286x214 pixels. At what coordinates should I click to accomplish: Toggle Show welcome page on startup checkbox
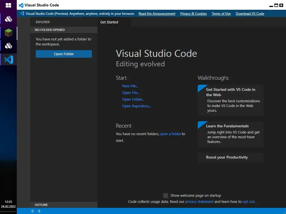click(165, 196)
